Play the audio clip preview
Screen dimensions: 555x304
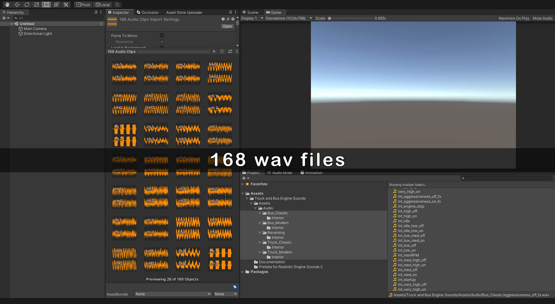click(214, 51)
